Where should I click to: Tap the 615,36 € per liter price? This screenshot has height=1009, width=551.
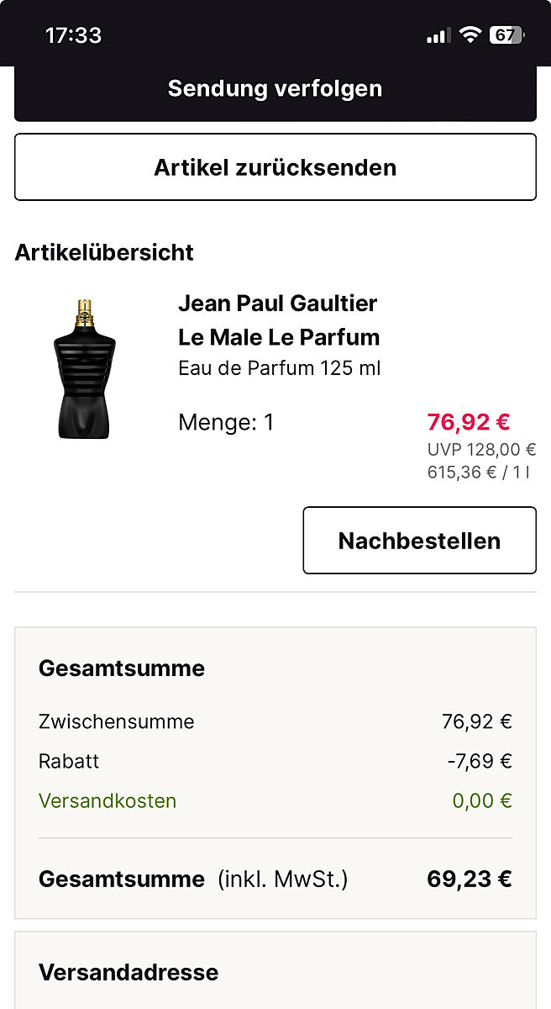[478, 472]
